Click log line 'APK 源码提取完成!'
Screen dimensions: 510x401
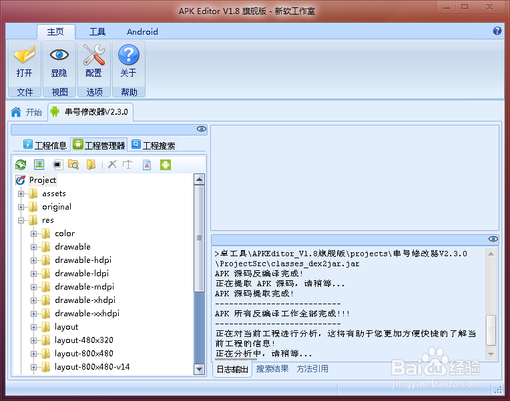click(x=254, y=294)
